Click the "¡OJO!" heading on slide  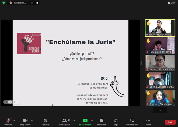click(104, 78)
